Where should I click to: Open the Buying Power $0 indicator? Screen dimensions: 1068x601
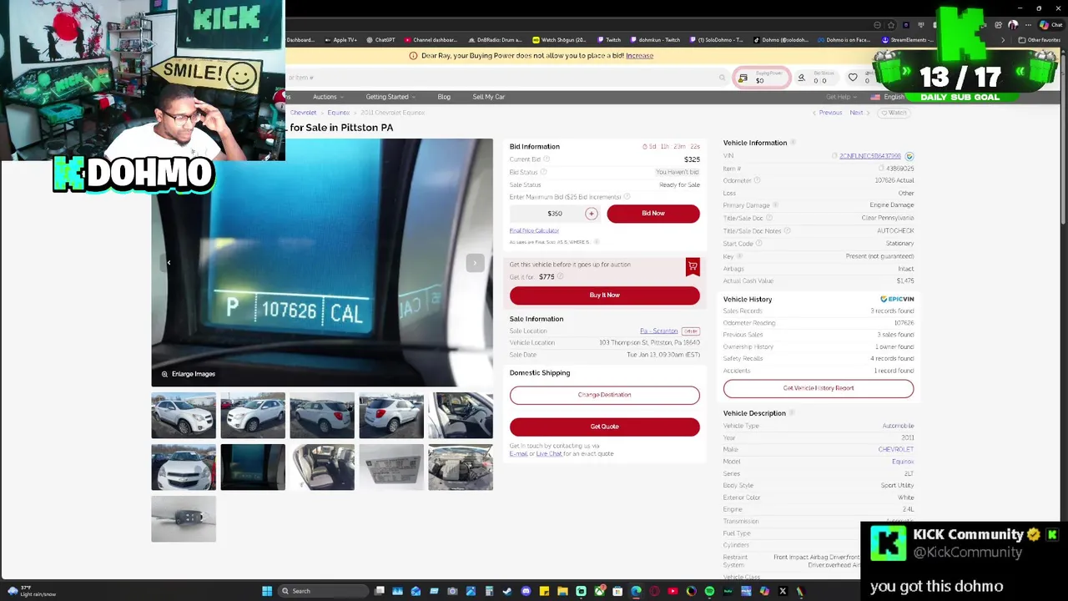[760, 78]
